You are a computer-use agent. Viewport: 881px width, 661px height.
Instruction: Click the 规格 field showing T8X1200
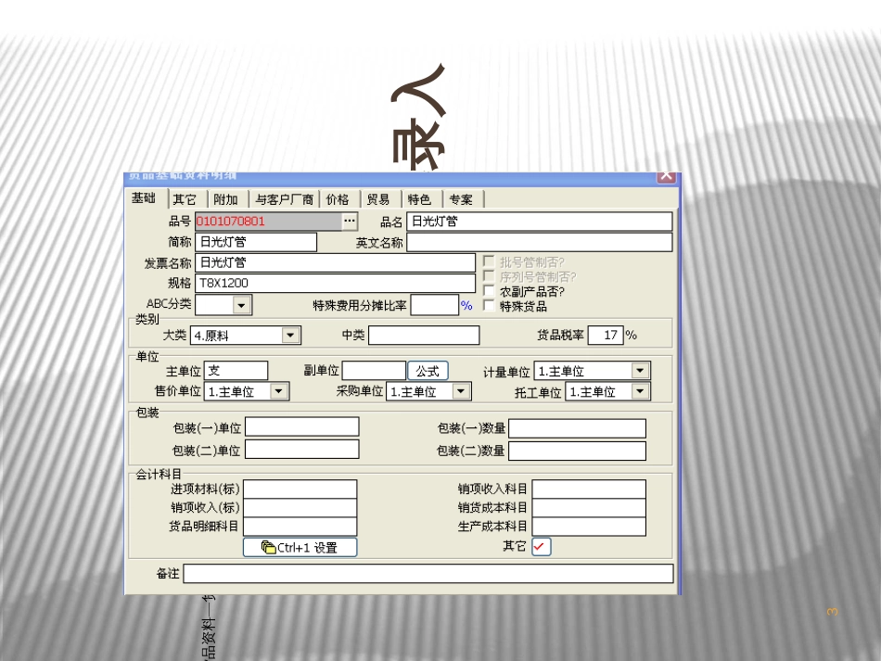pos(336,283)
